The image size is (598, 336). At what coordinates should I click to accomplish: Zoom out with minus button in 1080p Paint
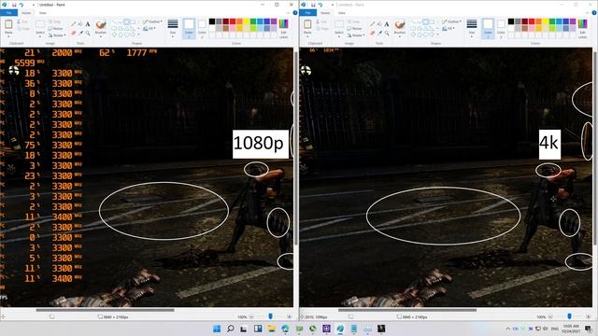coord(251,316)
